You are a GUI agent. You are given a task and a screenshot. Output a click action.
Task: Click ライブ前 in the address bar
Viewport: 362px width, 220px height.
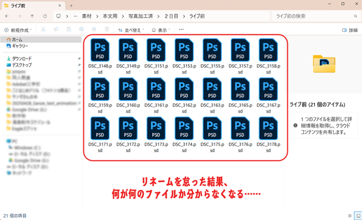[x=197, y=16]
